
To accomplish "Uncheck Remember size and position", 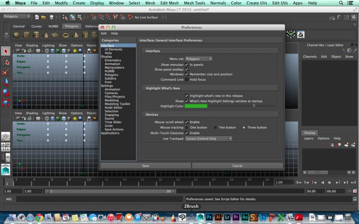I will coord(187,74).
